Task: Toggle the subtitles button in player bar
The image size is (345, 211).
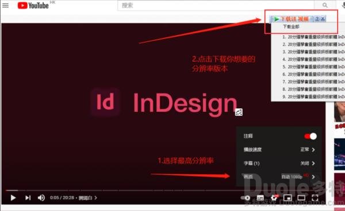Action: (x=260, y=198)
